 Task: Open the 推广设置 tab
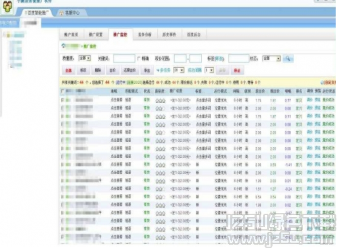point(96,34)
